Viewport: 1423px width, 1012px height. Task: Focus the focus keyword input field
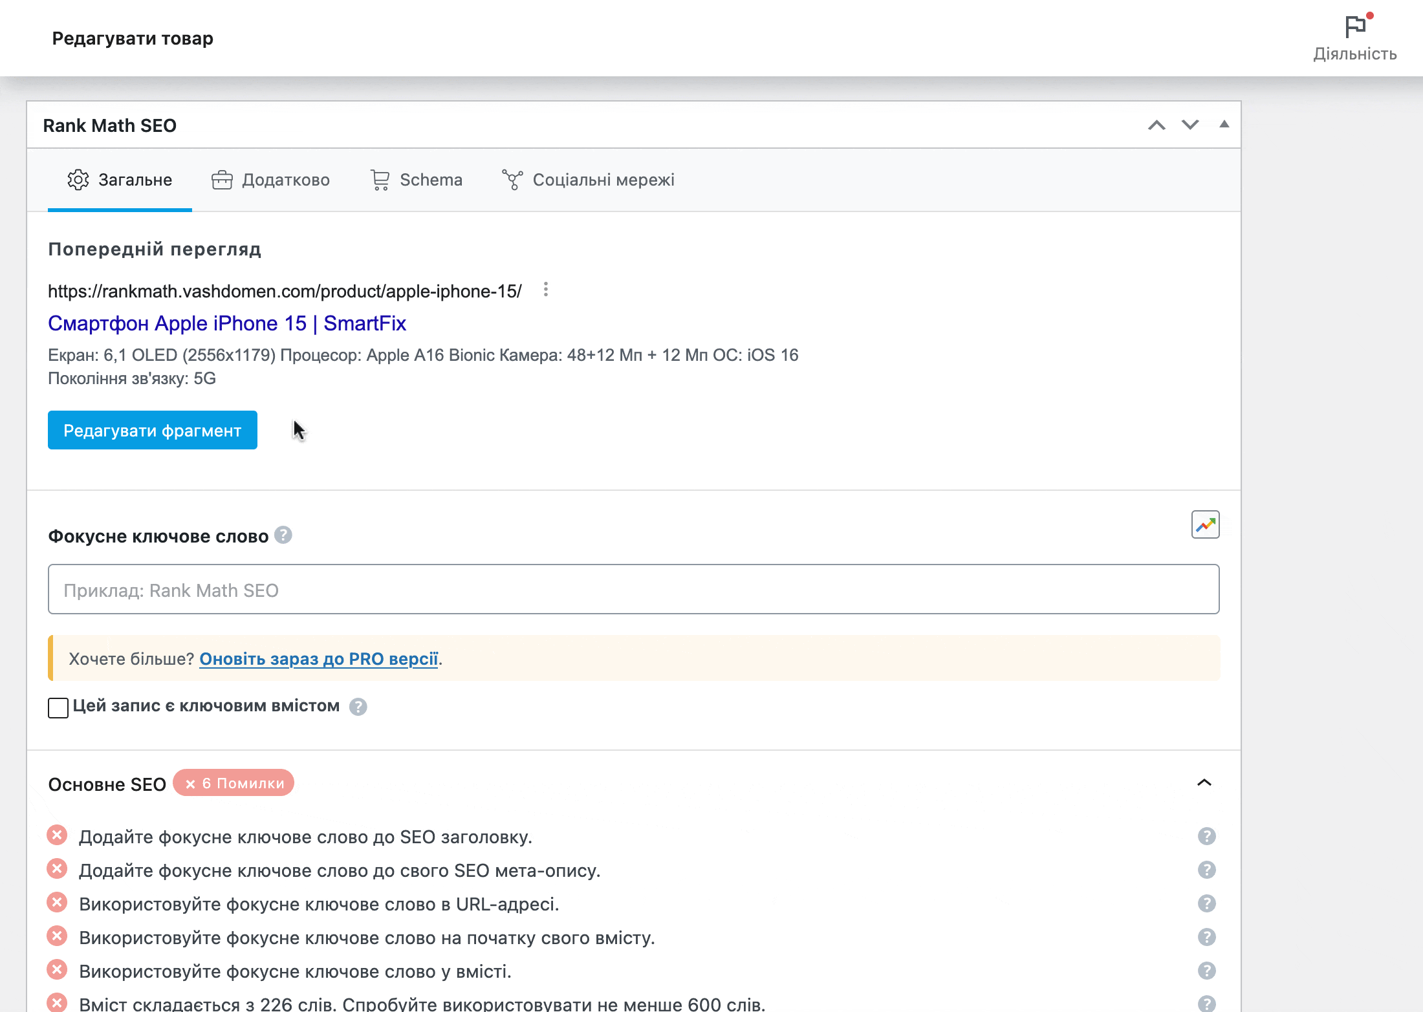pos(634,589)
